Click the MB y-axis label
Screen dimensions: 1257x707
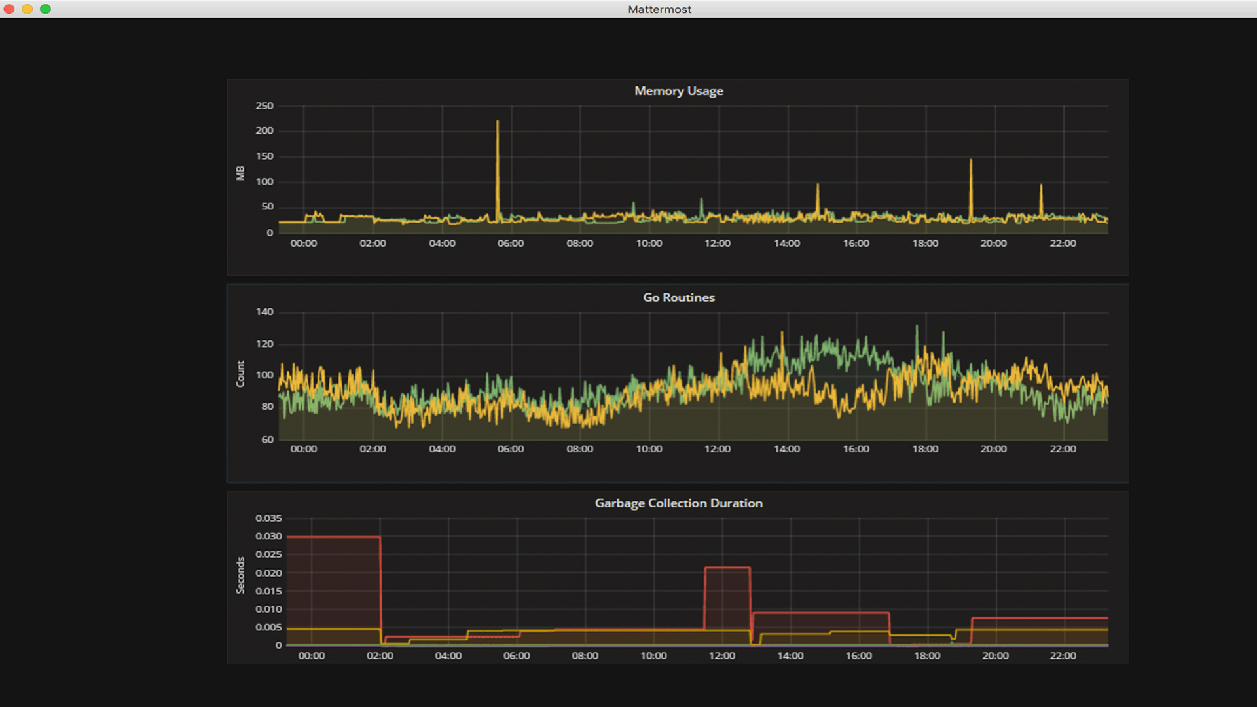(240, 173)
